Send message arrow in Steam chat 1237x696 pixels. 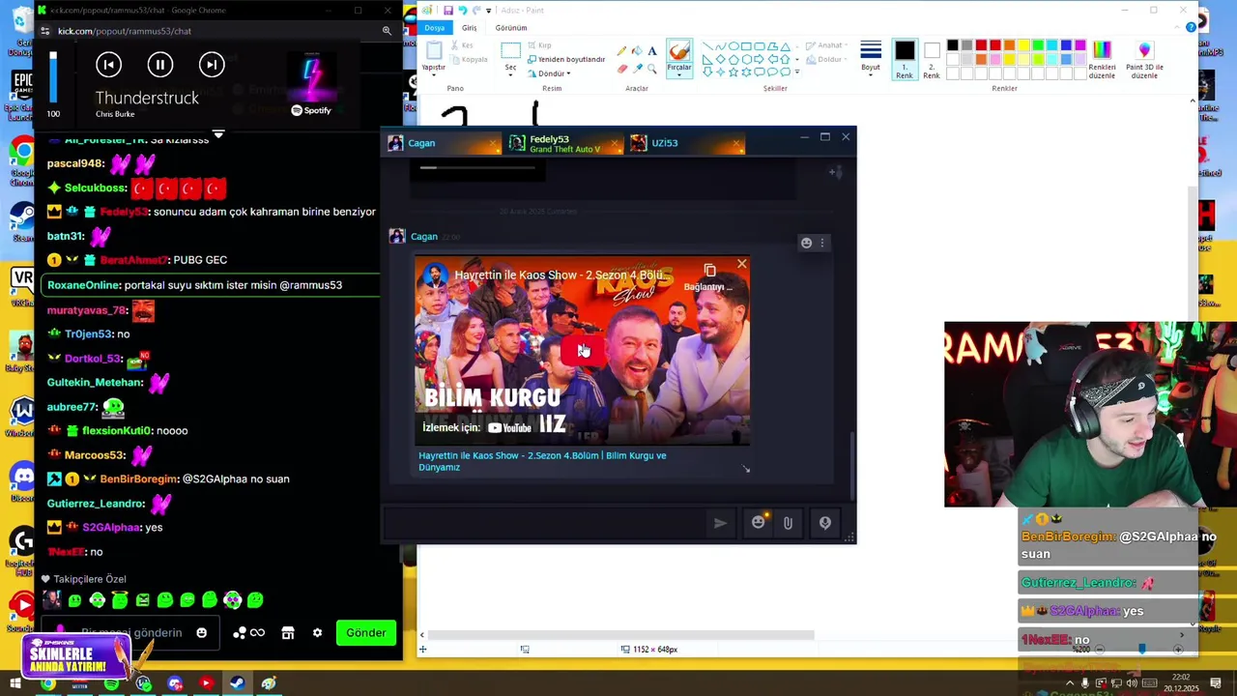pos(720,523)
